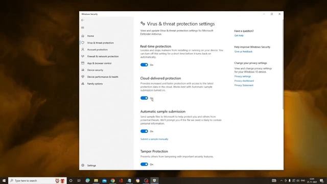Click the touch keyboard tray icon

274,180
